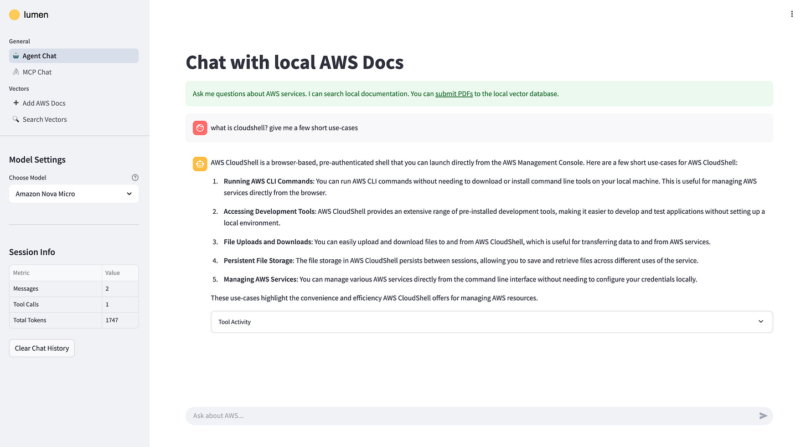Click the Choose Model label
Image resolution: width=806 pixels, height=447 pixels.
pos(28,178)
